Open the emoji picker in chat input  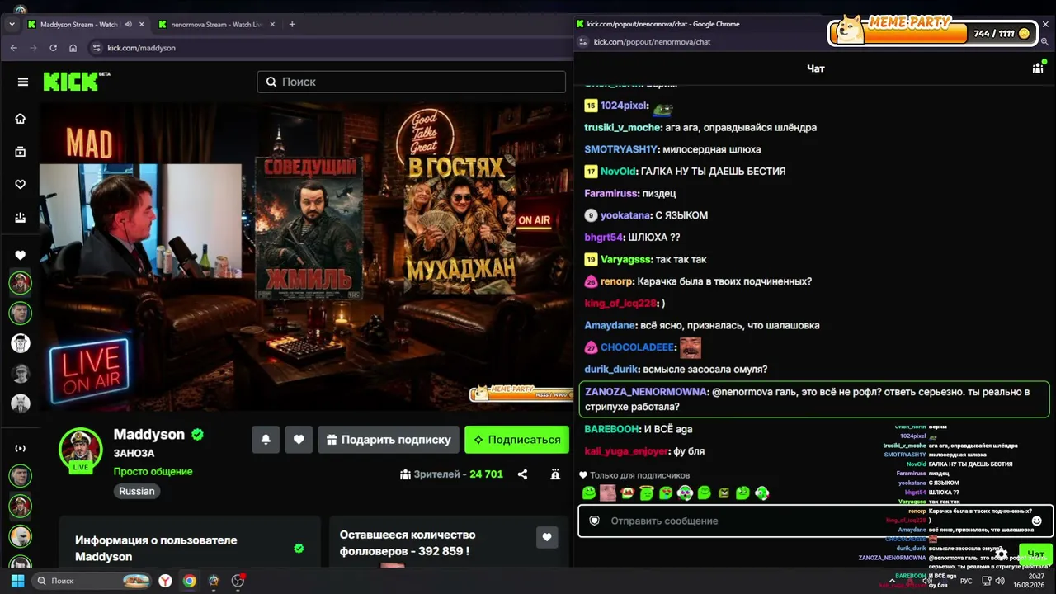1037,521
